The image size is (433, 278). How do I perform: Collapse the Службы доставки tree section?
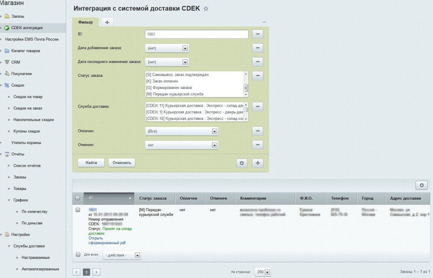(x=9, y=246)
